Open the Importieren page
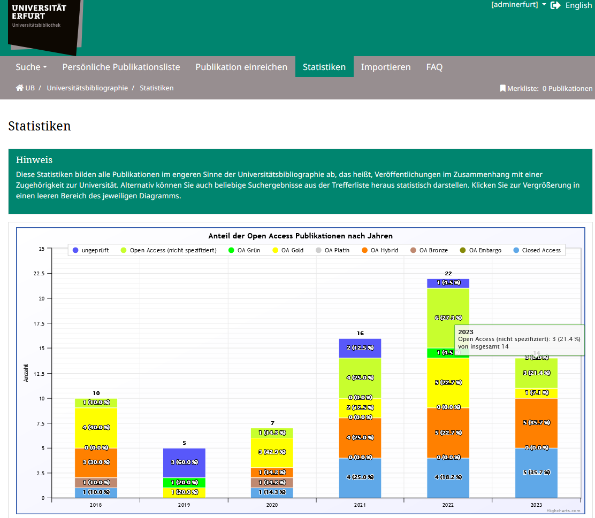Viewport: 595px width, 518px height. click(x=386, y=67)
